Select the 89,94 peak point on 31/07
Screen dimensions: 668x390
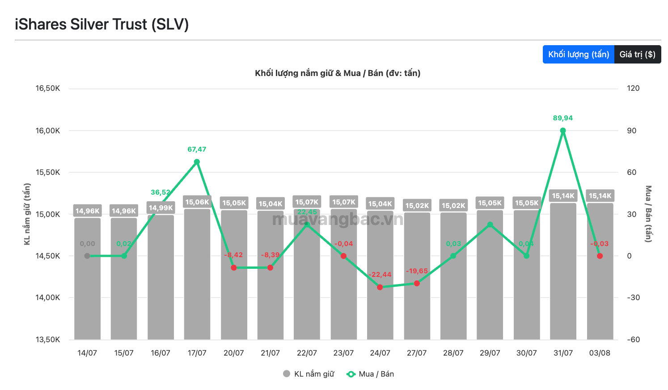pos(563,131)
